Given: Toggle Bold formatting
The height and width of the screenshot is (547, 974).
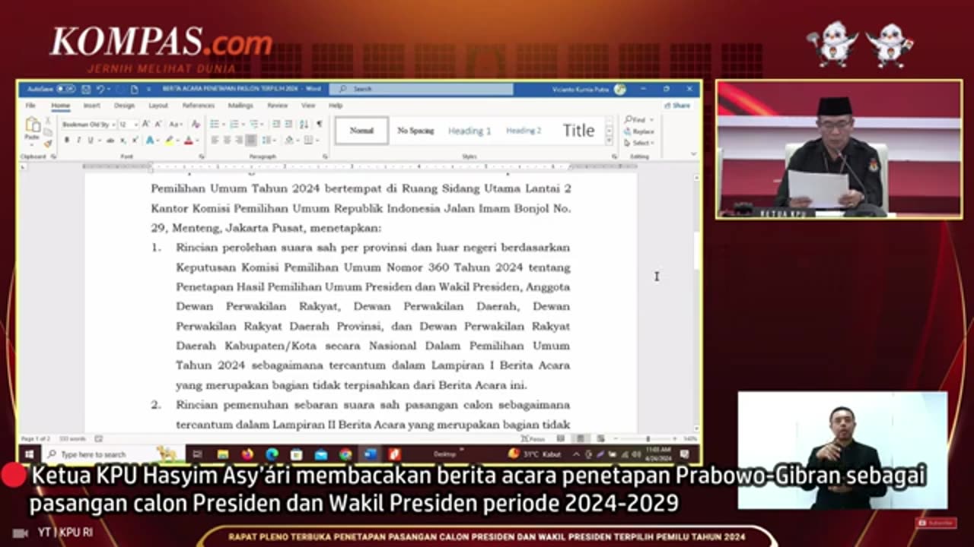Looking at the screenshot, I should point(67,140).
